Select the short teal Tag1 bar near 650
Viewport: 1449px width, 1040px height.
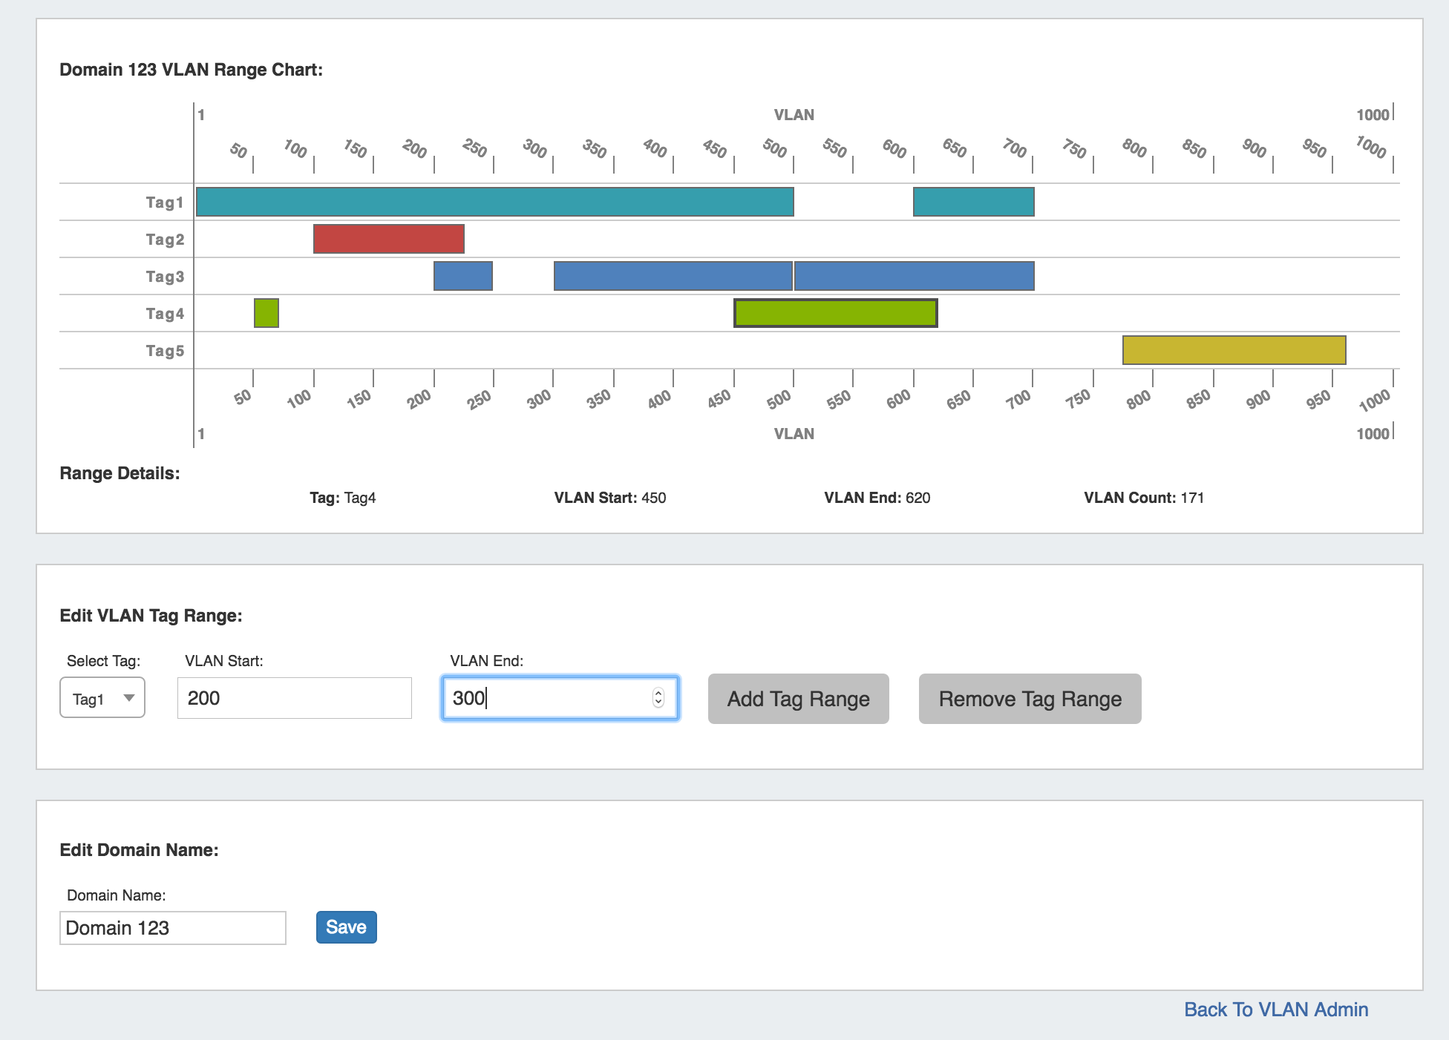pos(973,202)
